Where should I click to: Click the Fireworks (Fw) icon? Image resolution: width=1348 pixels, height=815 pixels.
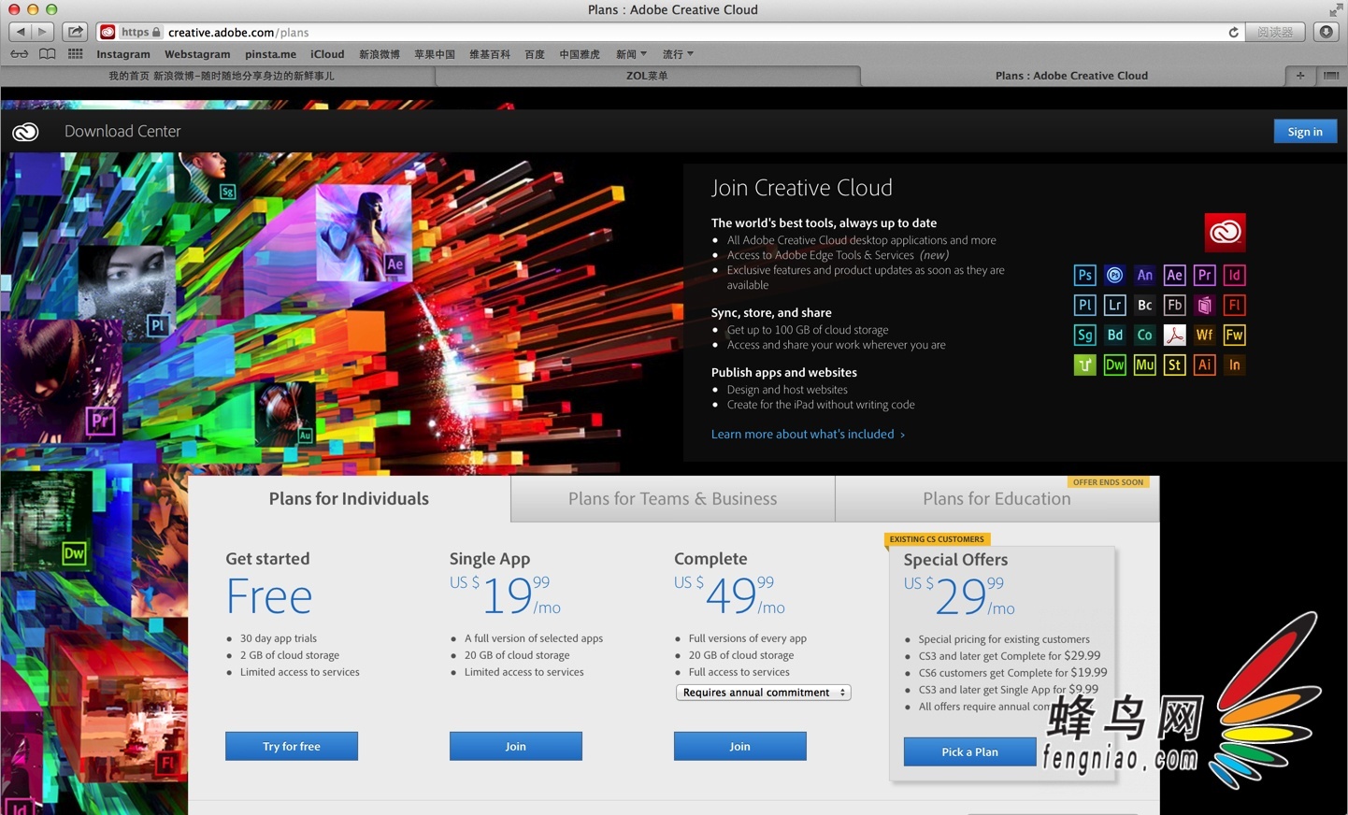click(x=1234, y=335)
